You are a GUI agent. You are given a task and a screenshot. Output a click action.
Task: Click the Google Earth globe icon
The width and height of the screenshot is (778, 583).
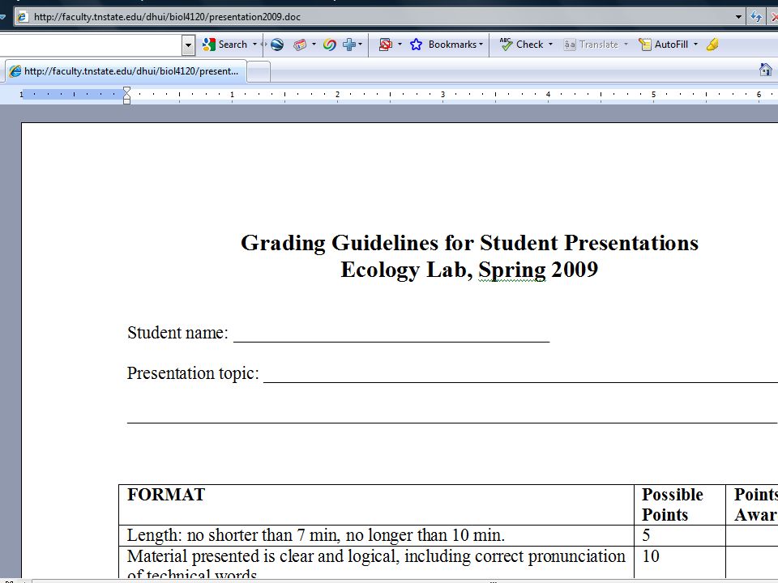pyautogui.click(x=277, y=45)
